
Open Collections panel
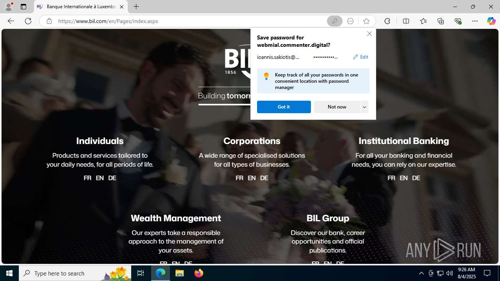pyautogui.click(x=441, y=21)
